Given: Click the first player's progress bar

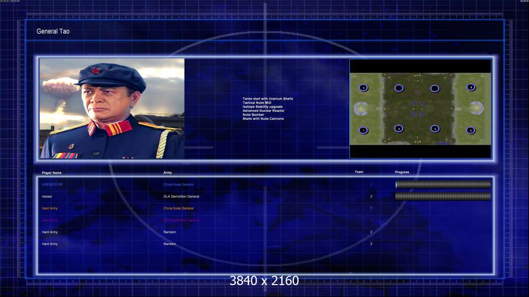Looking at the screenshot, I should pos(443,184).
